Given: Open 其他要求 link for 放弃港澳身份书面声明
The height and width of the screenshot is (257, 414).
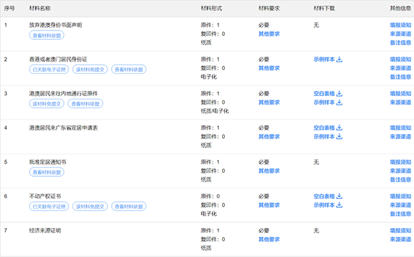Looking at the screenshot, I should click(269, 34).
